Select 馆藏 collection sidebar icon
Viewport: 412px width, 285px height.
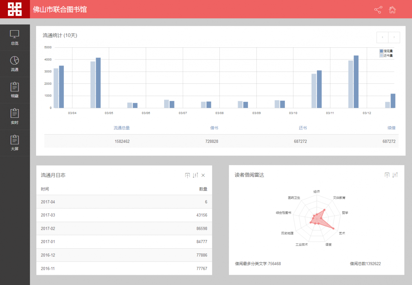14,90
